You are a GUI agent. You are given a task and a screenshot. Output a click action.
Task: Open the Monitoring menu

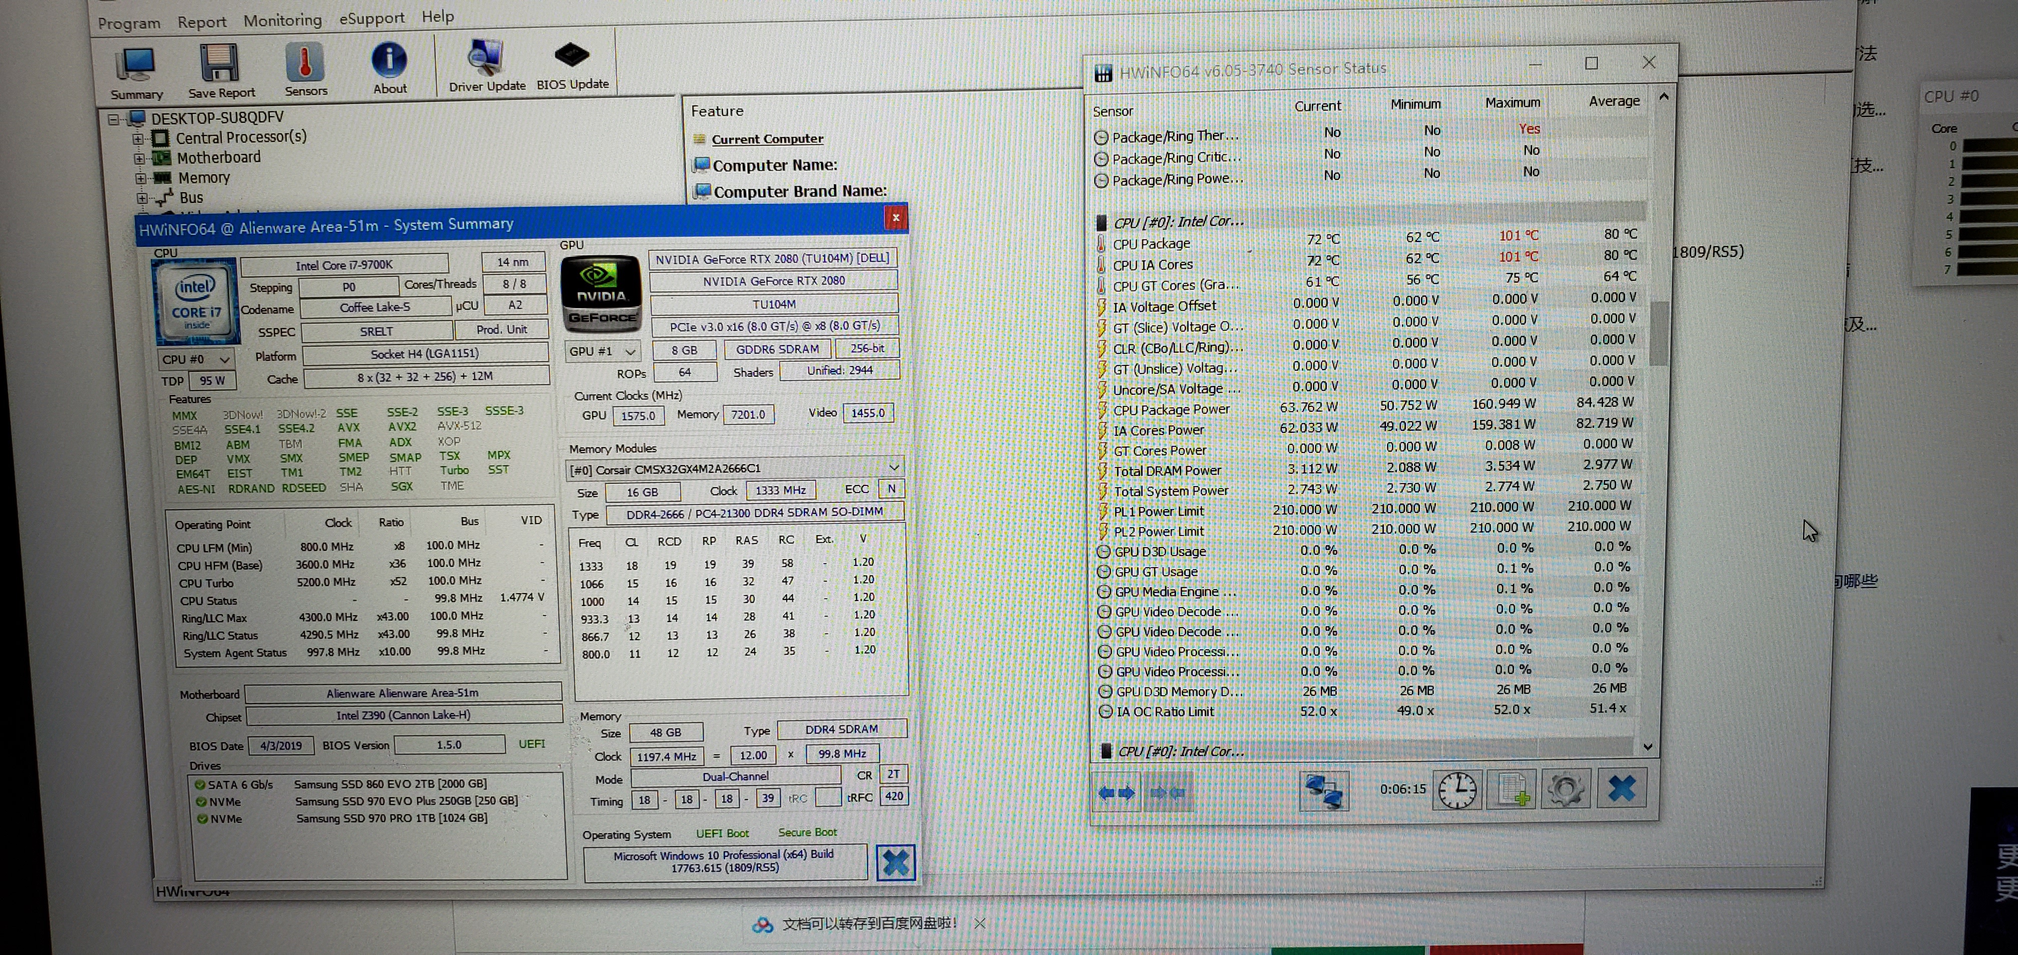tap(282, 20)
